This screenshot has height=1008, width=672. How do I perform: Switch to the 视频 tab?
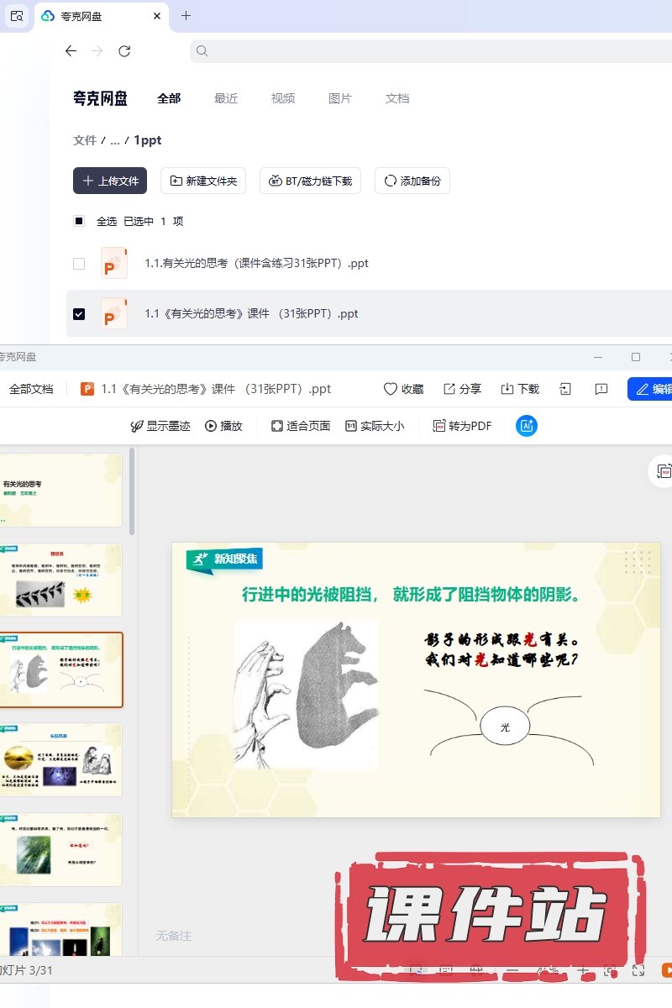pyautogui.click(x=283, y=98)
